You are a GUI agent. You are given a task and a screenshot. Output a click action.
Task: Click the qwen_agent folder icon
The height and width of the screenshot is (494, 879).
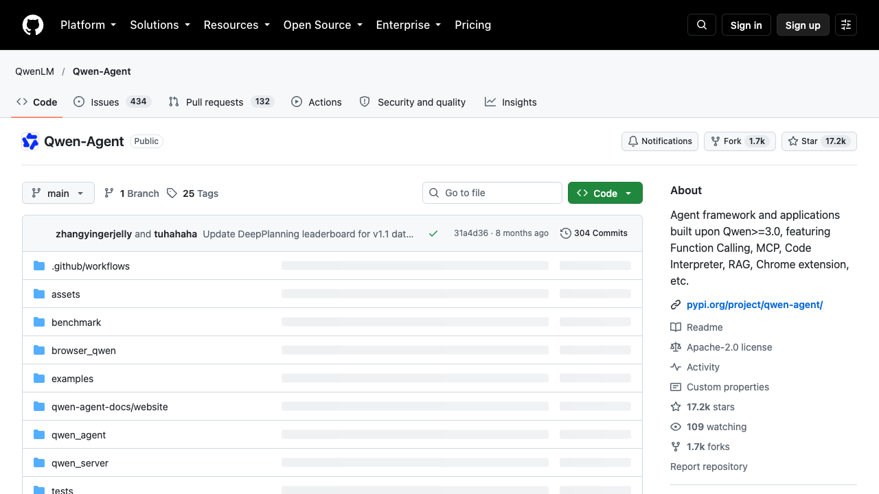[x=39, y=435]
